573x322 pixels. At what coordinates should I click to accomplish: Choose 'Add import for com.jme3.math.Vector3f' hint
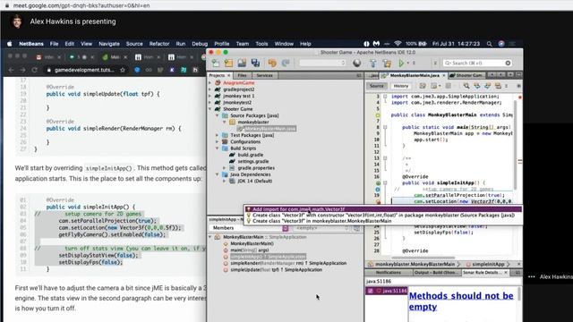[x=383, y=209]
